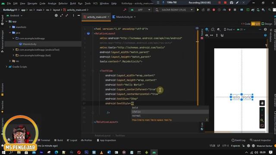Open Windows Start menu
This screenshot has width=276, height=155.
3,152
